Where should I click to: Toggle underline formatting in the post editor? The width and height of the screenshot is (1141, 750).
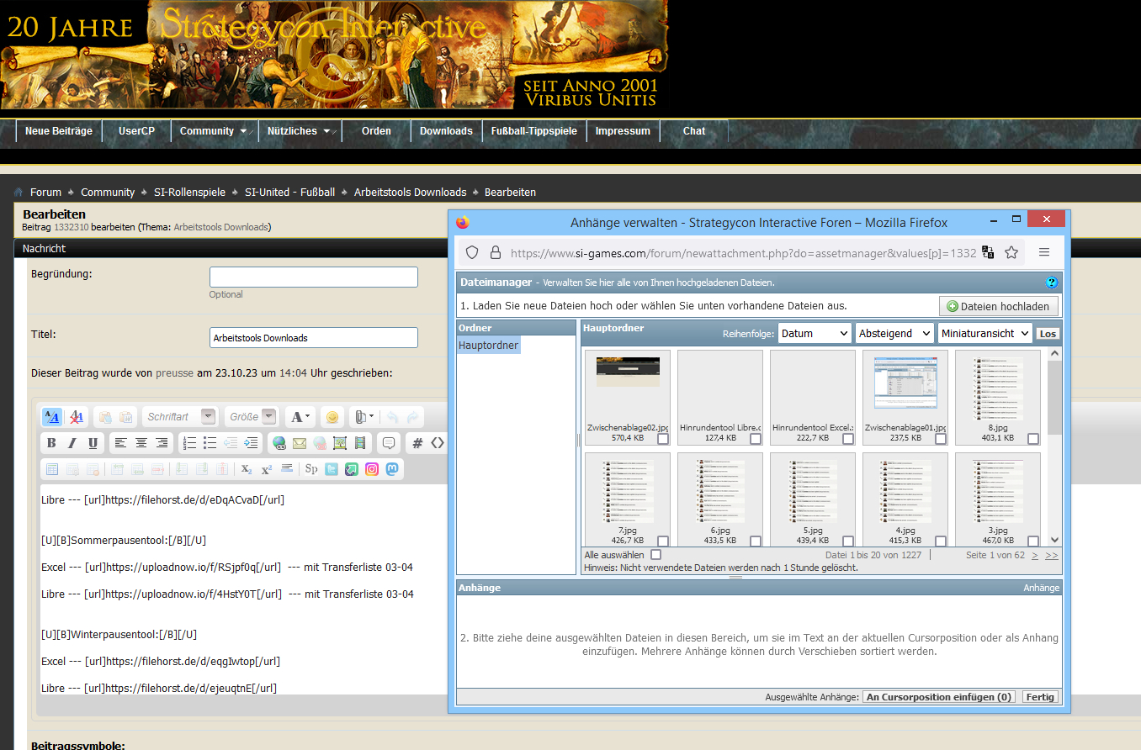(93, 443)
